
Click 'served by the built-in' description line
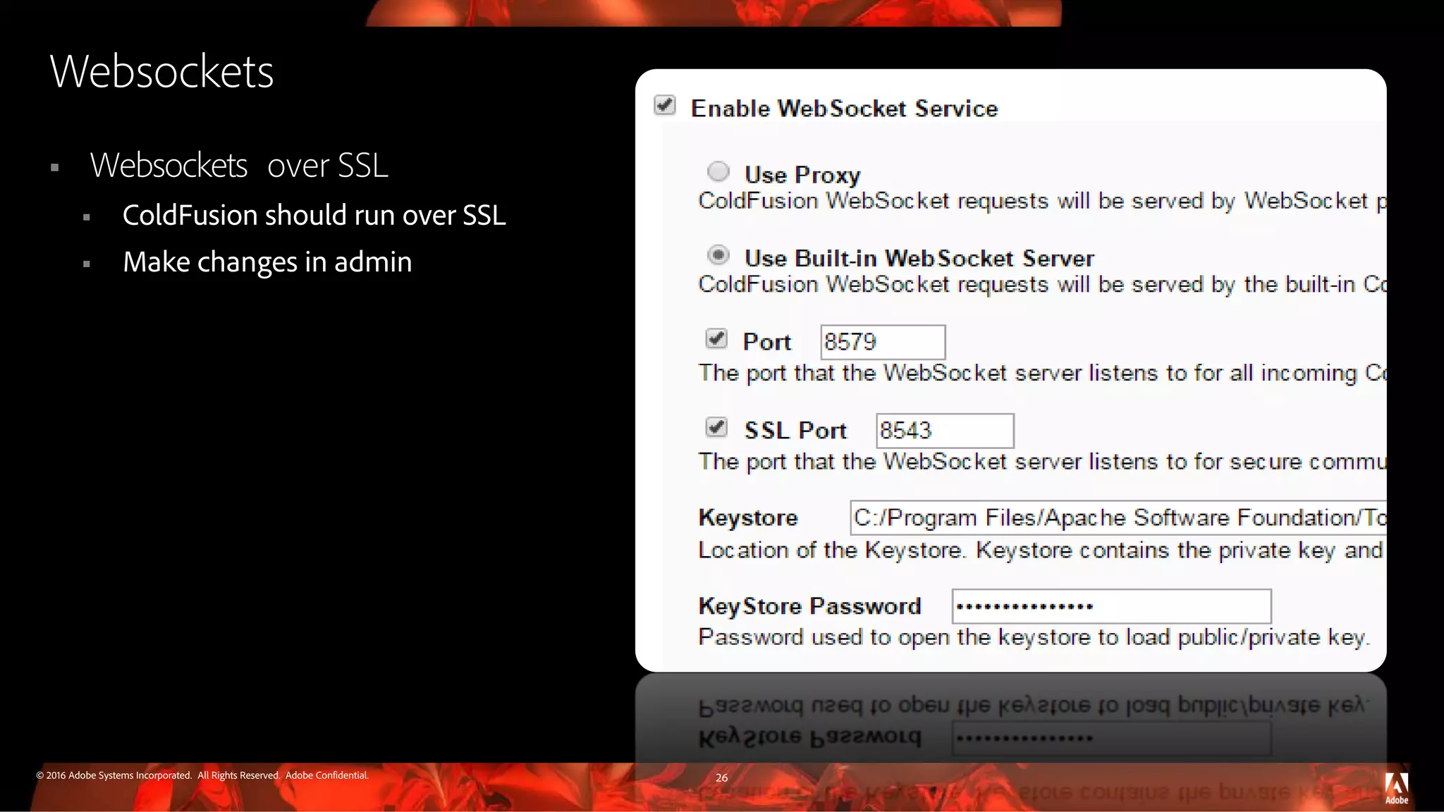1042,285
